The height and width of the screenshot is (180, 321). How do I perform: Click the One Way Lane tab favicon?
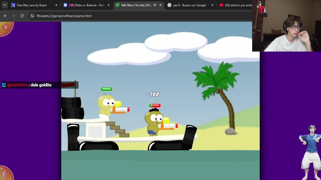tap(13, 5)
